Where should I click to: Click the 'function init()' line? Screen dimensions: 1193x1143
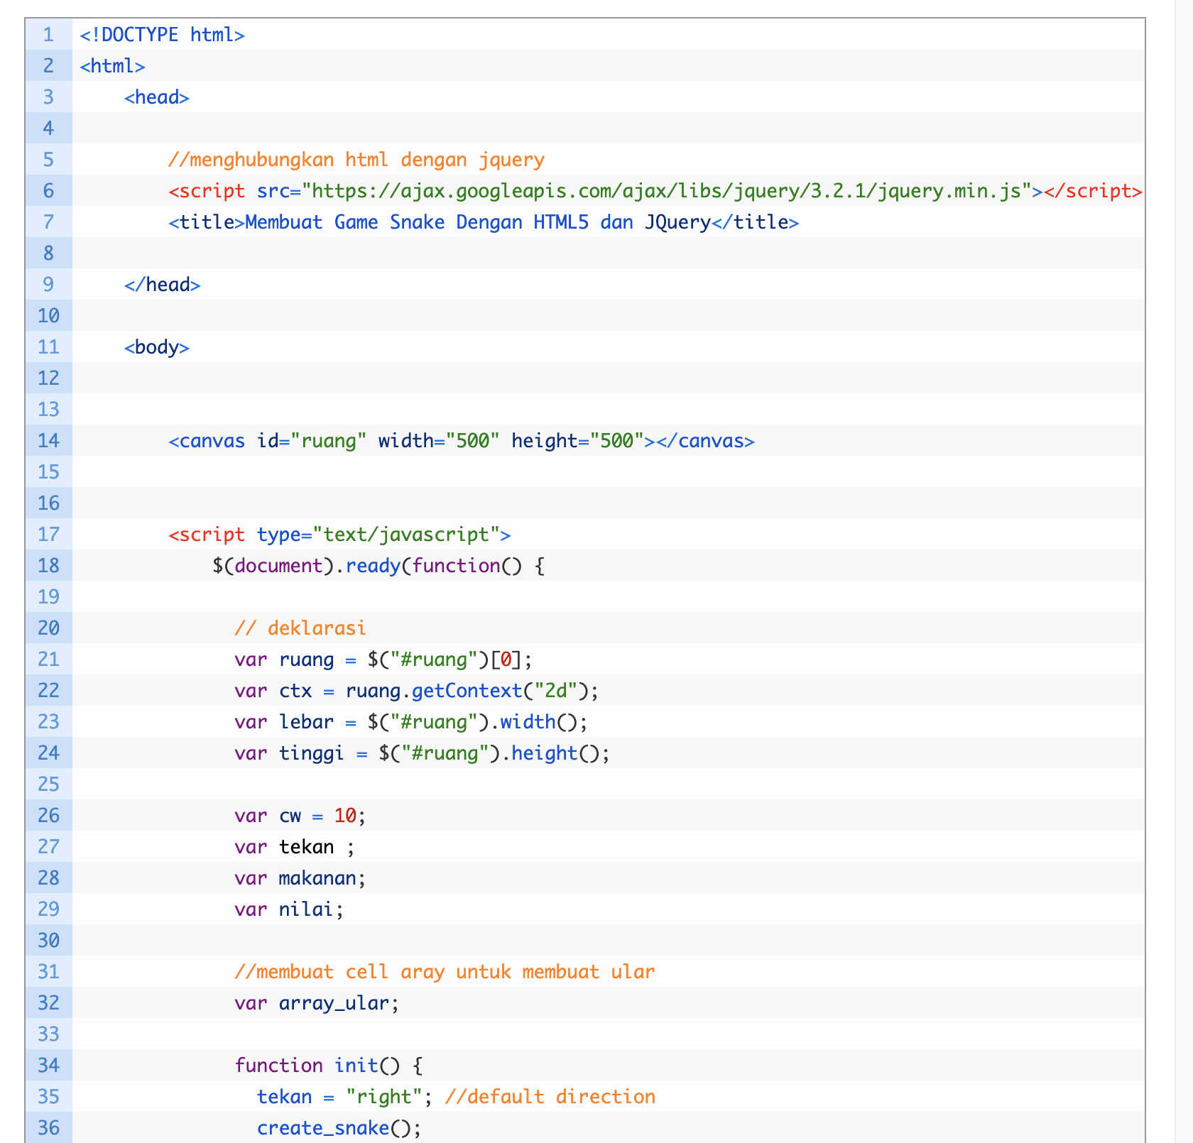(329, 1066)
